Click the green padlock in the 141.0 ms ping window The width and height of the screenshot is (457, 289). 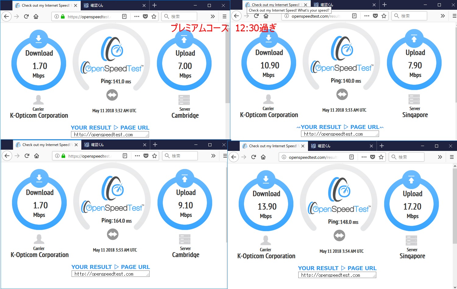click(63, 16)
